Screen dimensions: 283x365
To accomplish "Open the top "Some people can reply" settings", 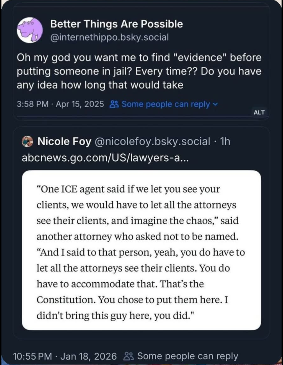I will coord(165,104).
